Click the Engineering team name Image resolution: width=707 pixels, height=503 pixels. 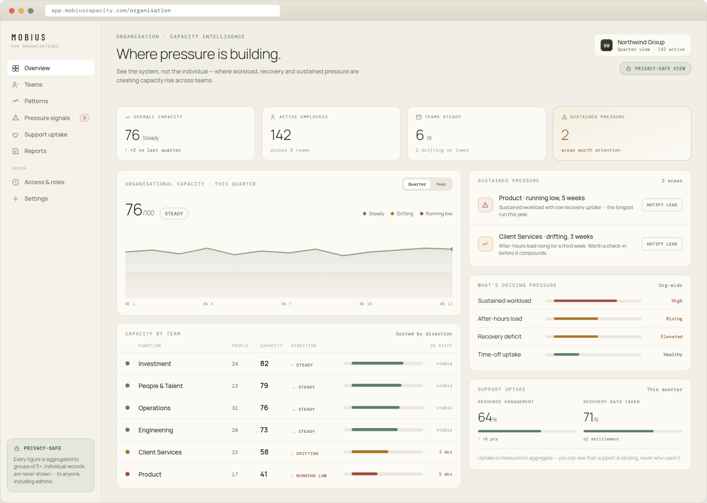click(156, 430)
